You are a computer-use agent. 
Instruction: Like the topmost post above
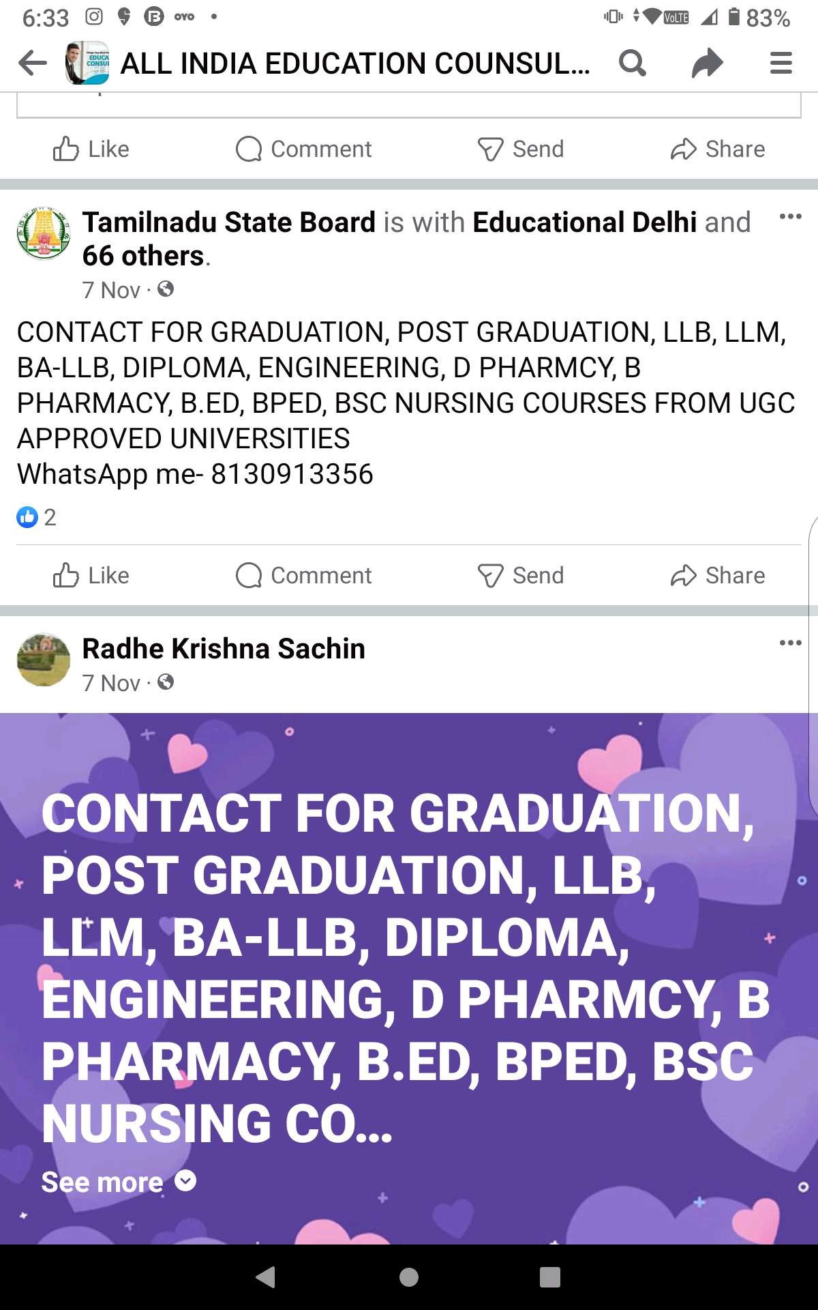(91, 149)
